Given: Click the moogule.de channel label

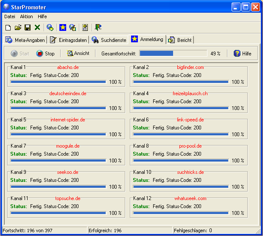Looking at the screenshot, I should [68, 146].
